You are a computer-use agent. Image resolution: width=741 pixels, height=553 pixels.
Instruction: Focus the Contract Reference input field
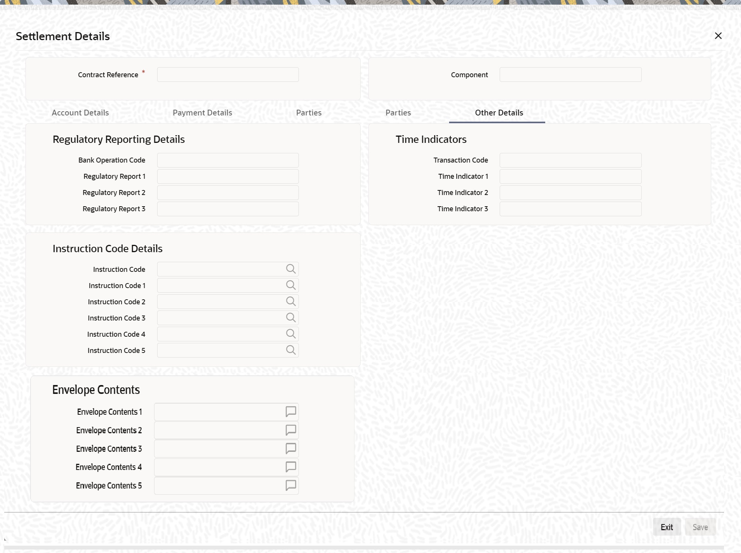pyautogui.click(x=228, y=75)
